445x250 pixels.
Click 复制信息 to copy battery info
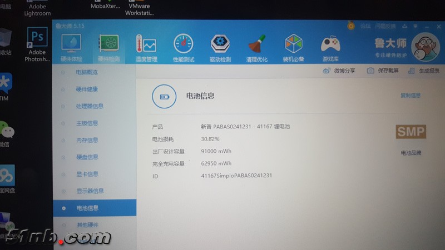pyautogui.click(x=411, y=96)
